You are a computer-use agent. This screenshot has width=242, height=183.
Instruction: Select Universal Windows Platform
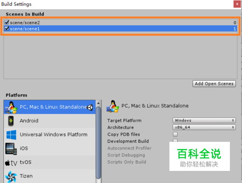50,135
